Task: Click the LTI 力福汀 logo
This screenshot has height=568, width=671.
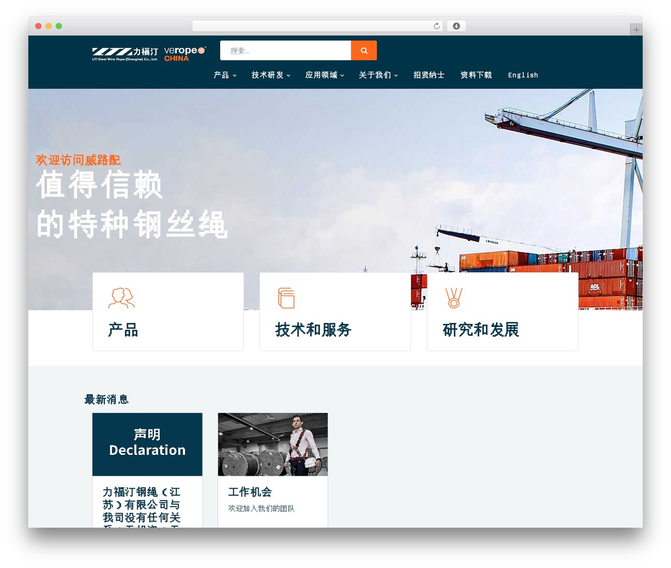Action: 125,54
